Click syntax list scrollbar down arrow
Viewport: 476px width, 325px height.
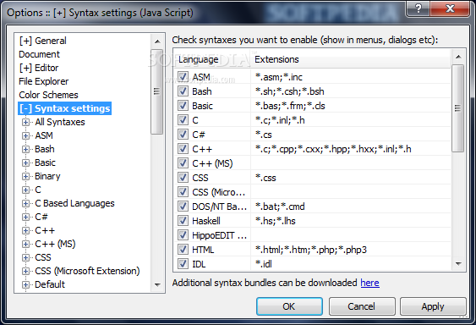[x=458, y=264]
